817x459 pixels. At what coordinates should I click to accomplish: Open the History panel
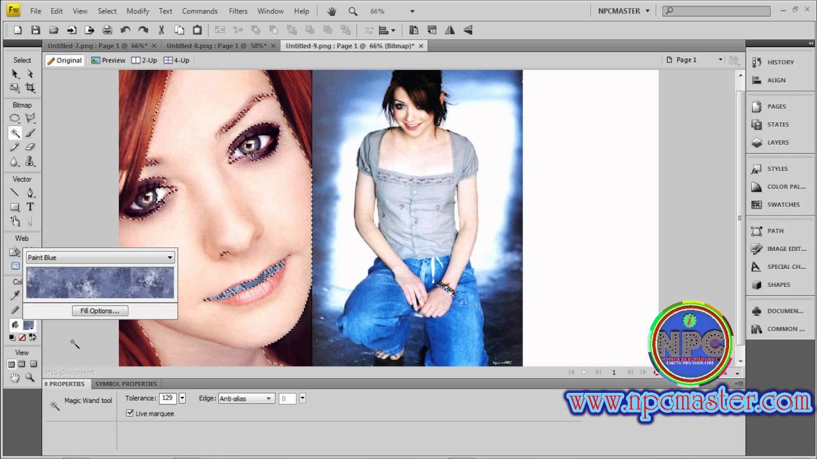point(781,62)
